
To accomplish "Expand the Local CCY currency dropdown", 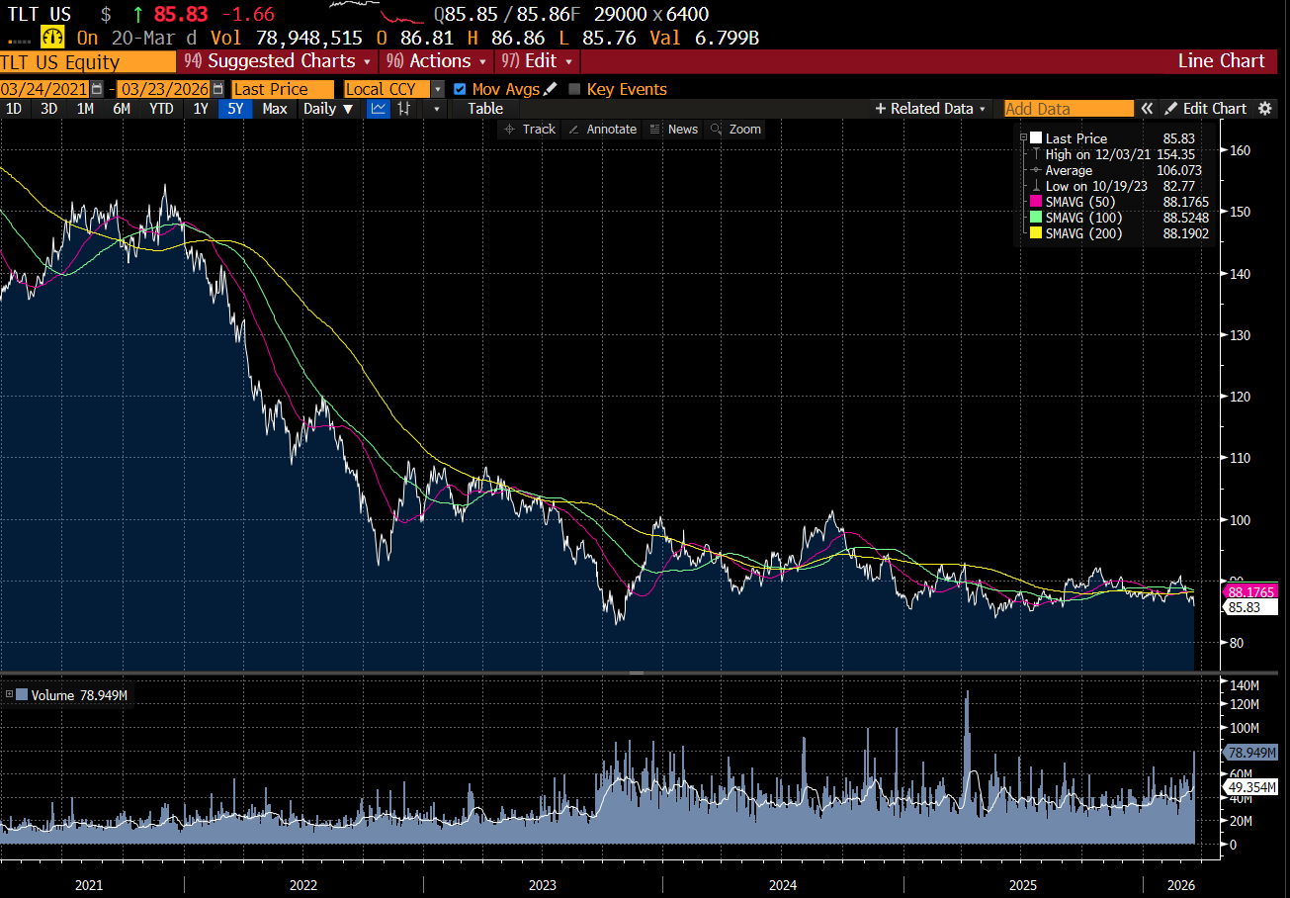I will pos(438,89).
